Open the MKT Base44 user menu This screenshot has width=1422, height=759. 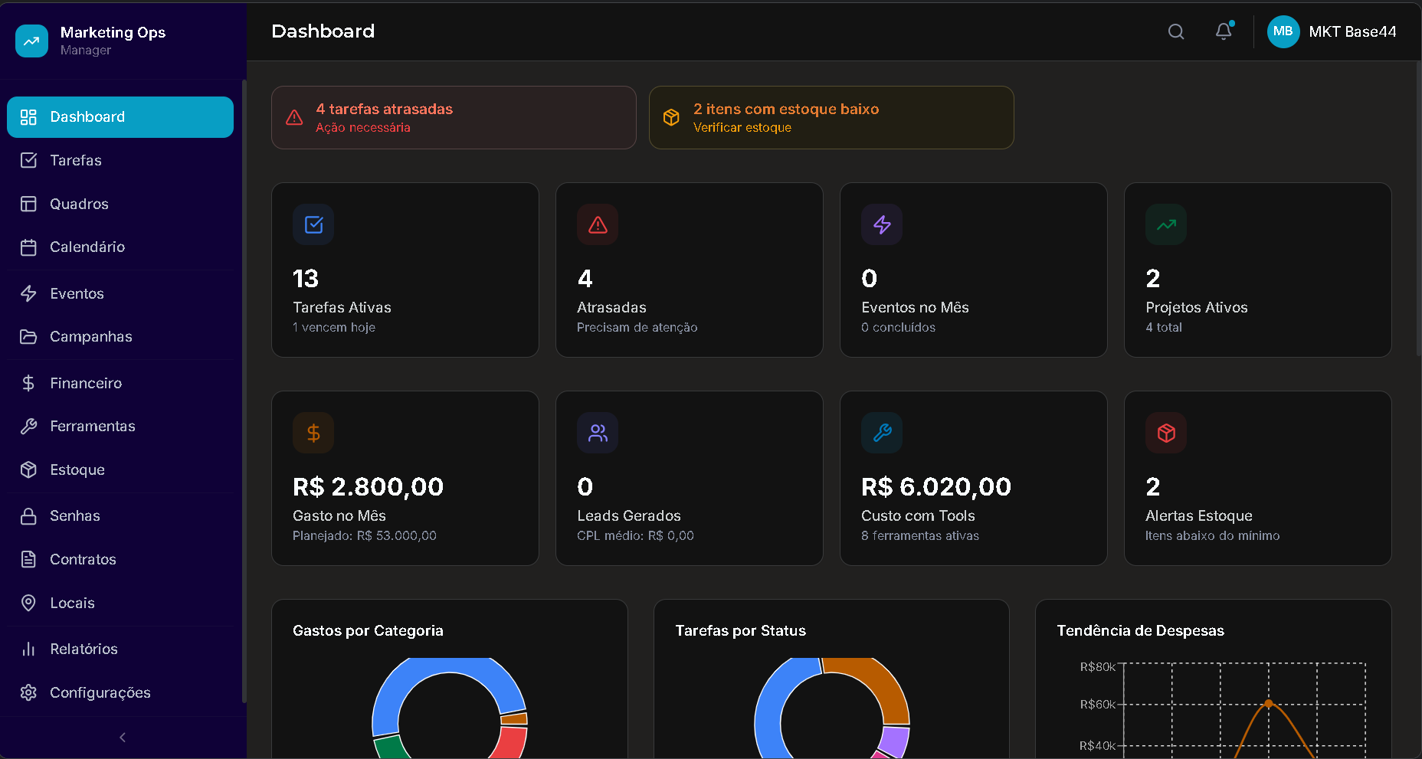[x=1332, y=31]
